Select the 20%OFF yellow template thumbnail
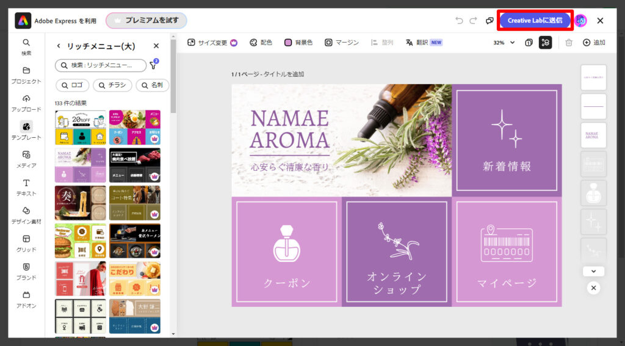 (80, 128)
